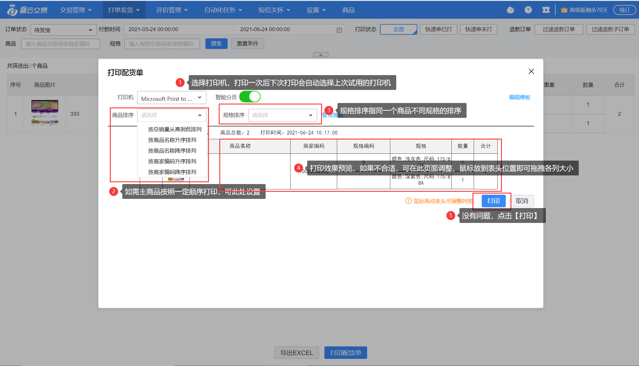Image resolution: width=639 pixels, height=366 pixels.
Task: Open the 评价管理 menu
Action: pyautogui.click(x=172, y=10)
